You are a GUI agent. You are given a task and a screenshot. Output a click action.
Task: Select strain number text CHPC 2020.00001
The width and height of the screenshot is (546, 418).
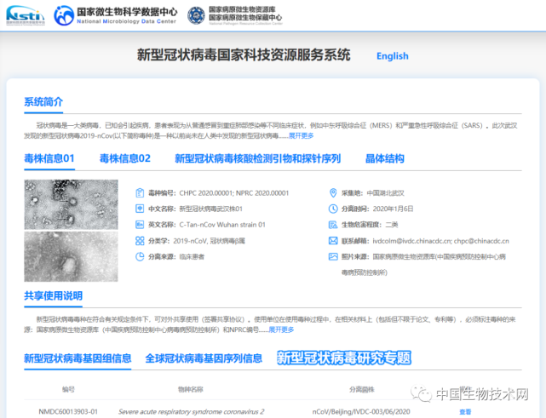coord(206,193)
